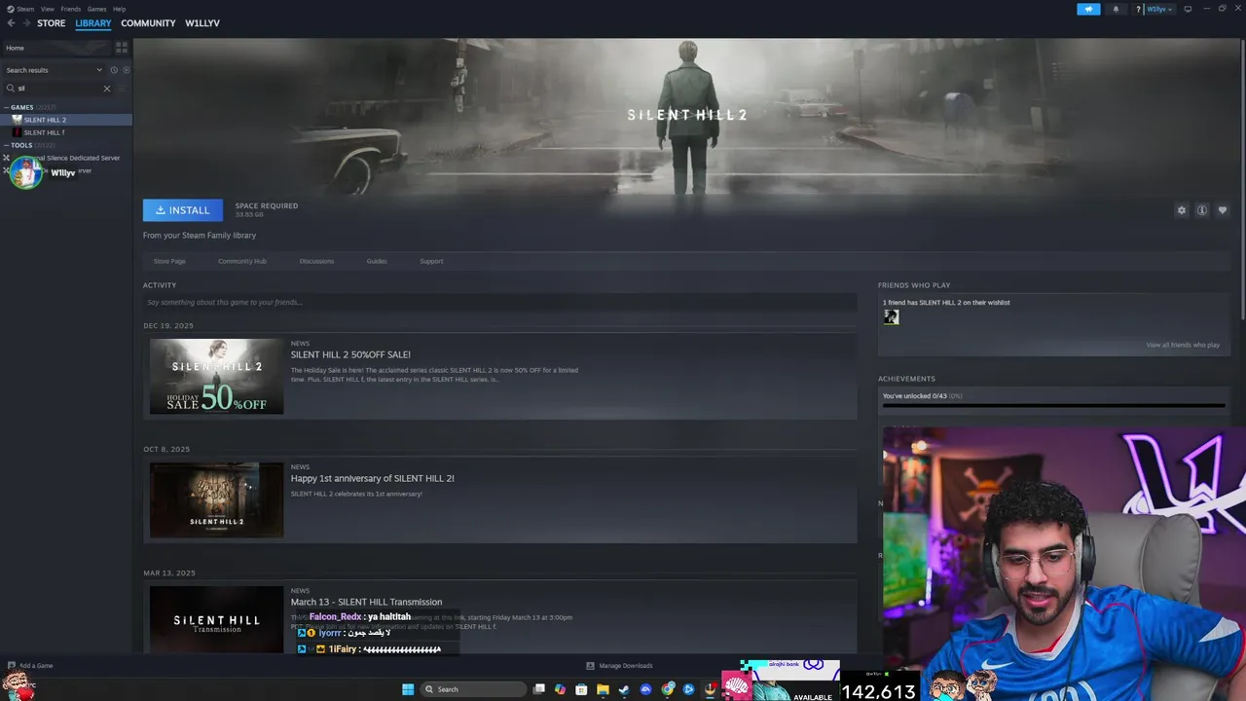The width and height of the screenshot is (1246, 701).
Task: Click the Manage Downloads icon
Action: [590, 666]
